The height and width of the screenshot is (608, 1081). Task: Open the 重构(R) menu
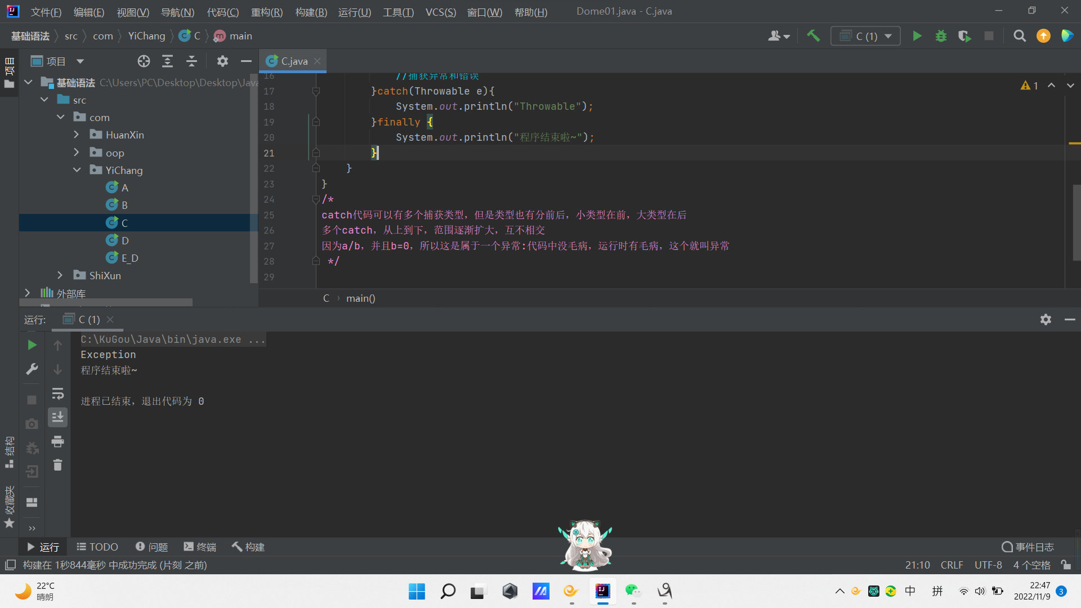[x=266, y=12]
